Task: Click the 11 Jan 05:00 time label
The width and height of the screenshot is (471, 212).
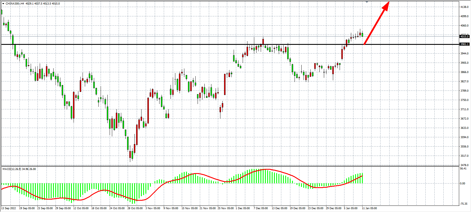Action: (369, 208)
